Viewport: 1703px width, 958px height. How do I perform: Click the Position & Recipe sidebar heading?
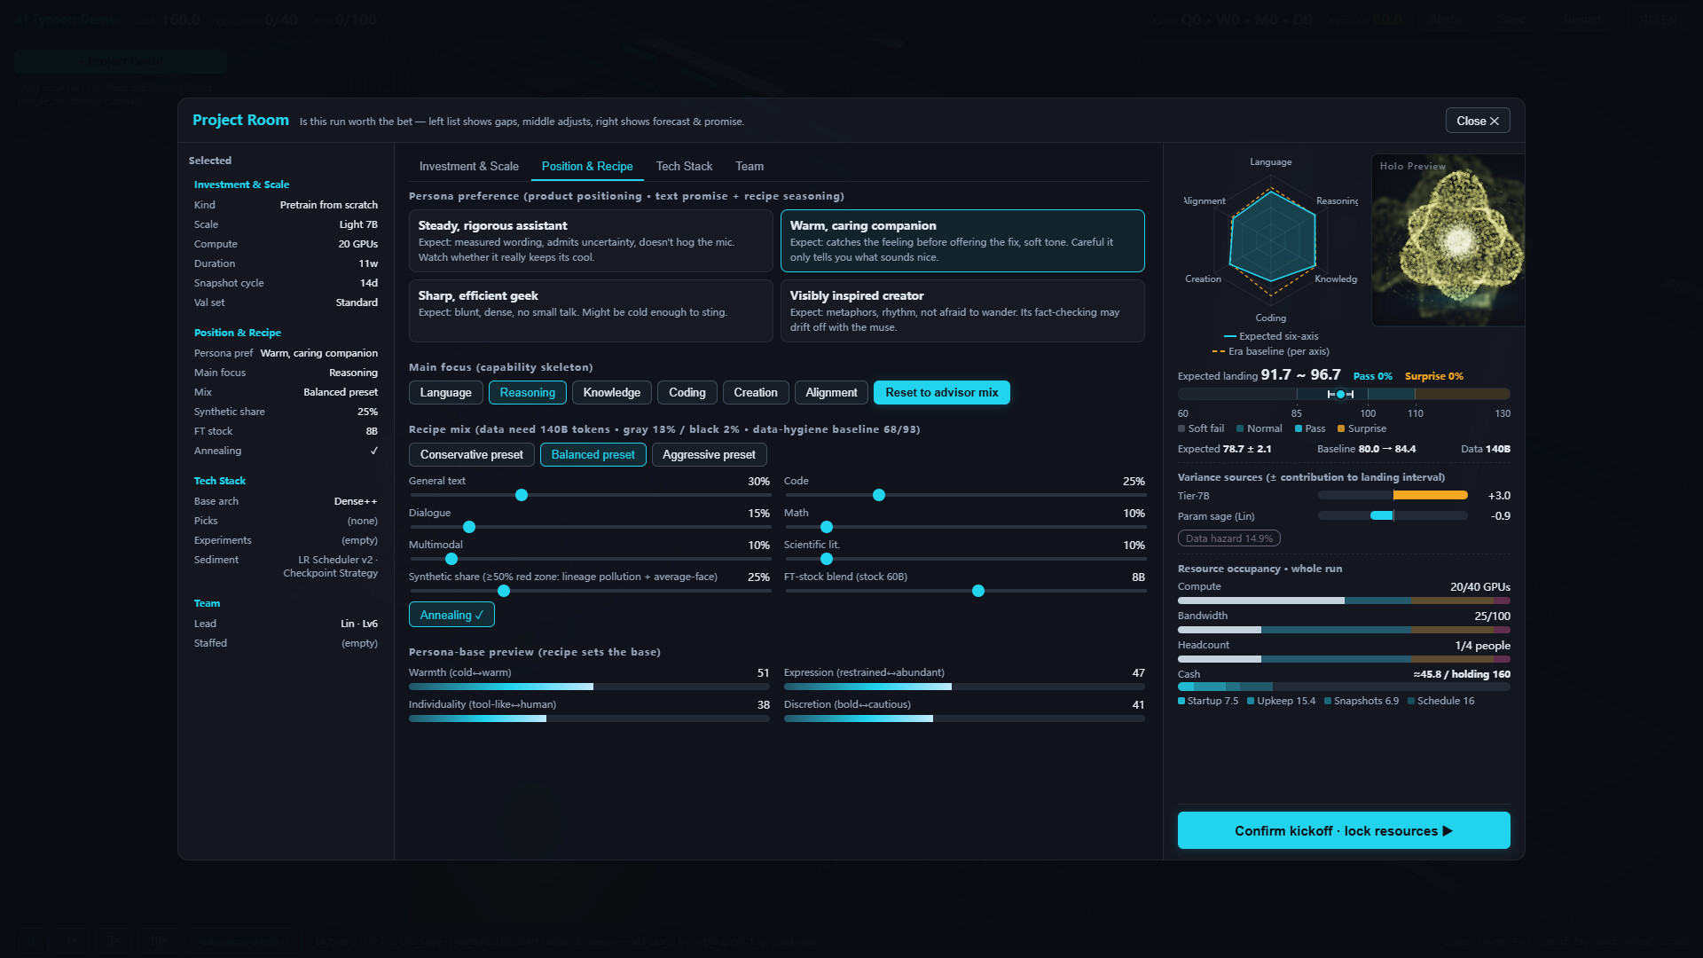point(238,333)
